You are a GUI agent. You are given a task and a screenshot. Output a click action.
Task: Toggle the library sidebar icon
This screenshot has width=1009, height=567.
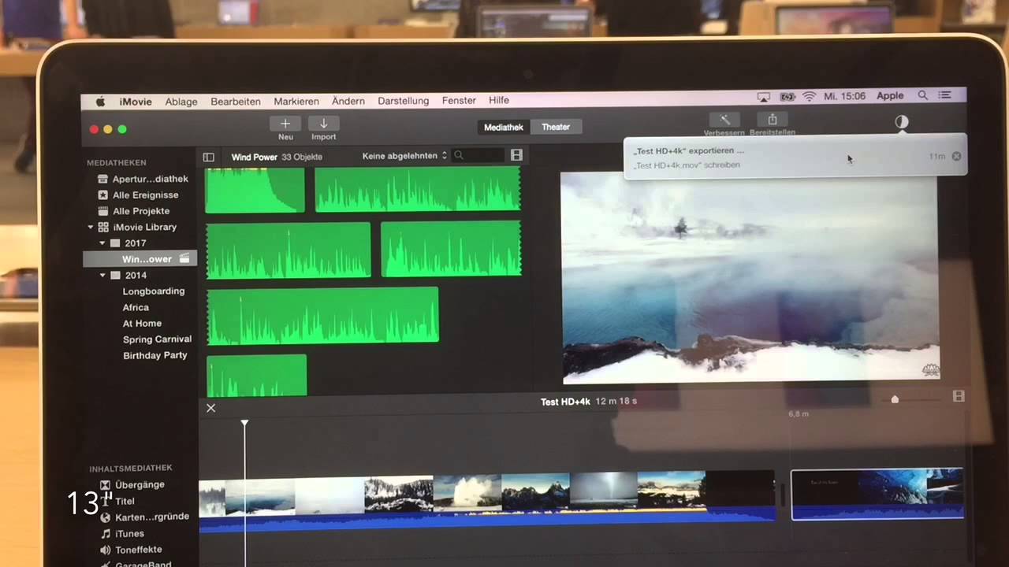coord(208,157)
